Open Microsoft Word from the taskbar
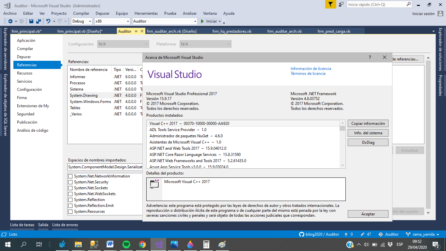 [110, 244]
